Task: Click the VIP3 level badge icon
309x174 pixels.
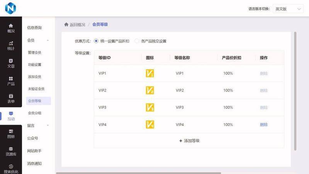Action: [150, 107]
